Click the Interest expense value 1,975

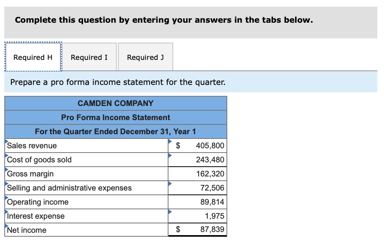[204, 216]
